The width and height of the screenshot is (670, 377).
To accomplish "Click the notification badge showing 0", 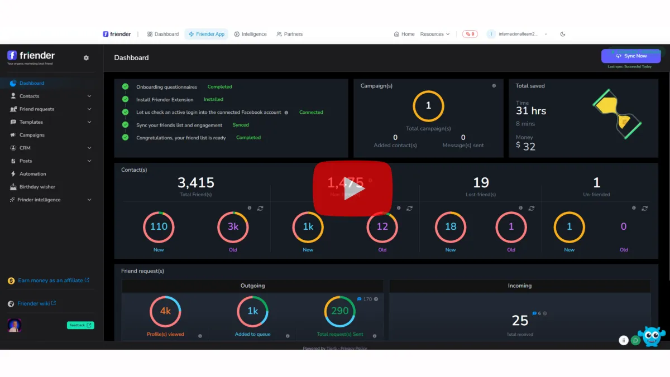I will (470, 34).
